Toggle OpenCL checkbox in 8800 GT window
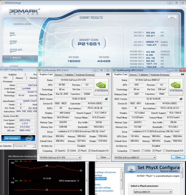This screenshot has width=186, height=195. [131, 151]
